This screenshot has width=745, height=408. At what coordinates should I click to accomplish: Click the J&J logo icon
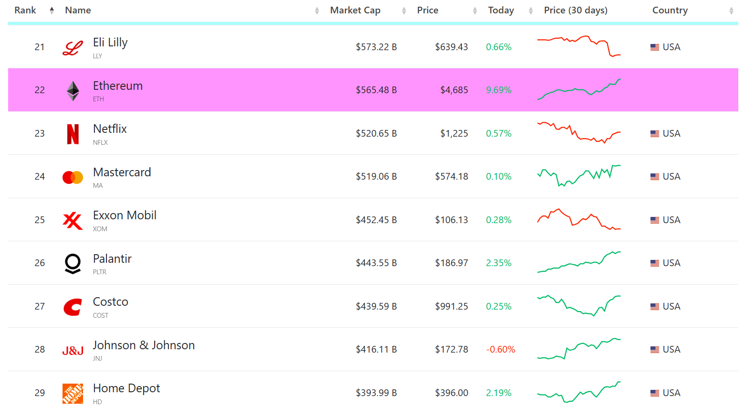tap(73, 351)
